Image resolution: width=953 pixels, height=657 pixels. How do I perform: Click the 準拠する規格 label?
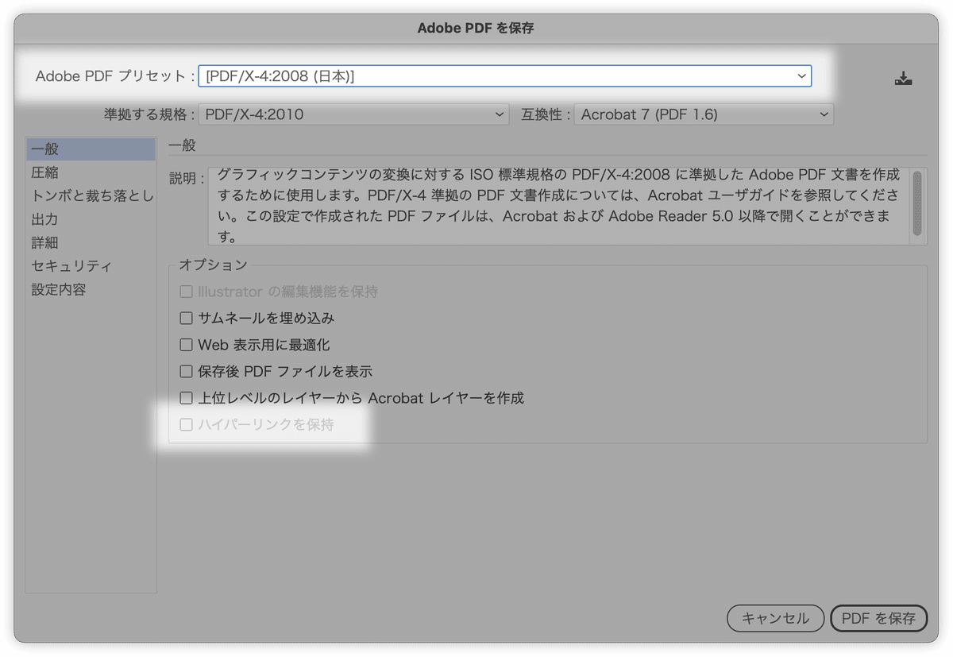click(x=149, y=114)
